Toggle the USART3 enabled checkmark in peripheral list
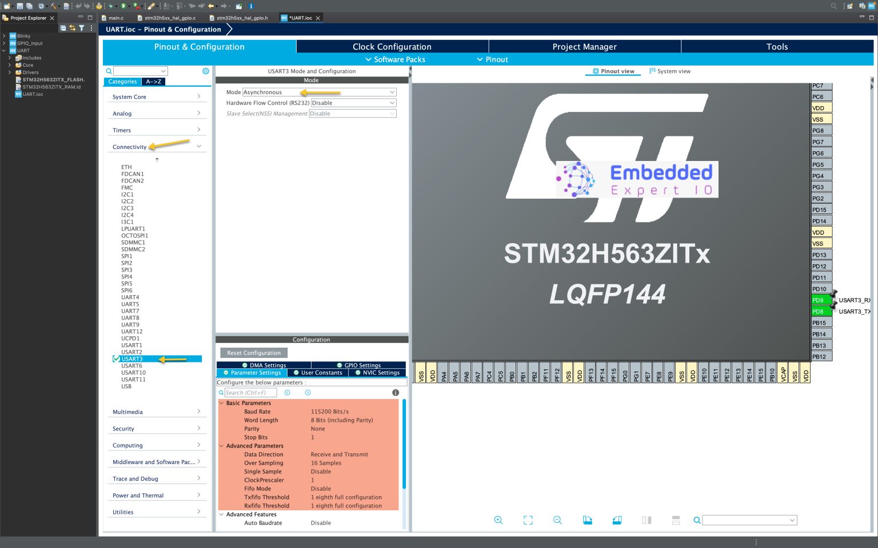Screen dimensions: 878x548 [116, 359]
